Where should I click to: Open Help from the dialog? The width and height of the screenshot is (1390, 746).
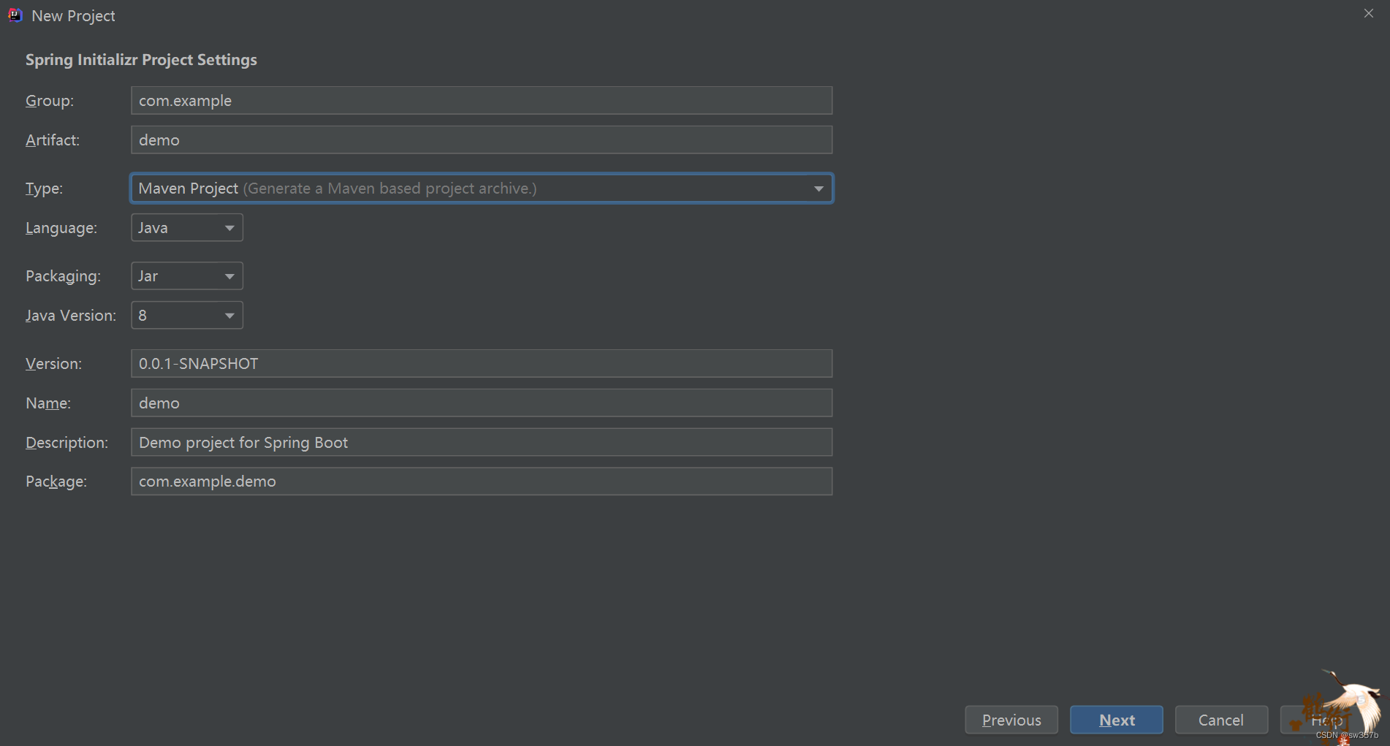(x=1324, y=720)
